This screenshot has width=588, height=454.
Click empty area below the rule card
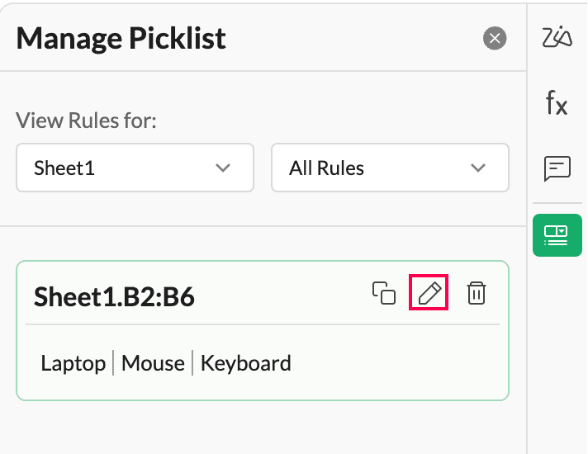coord(263,428)
